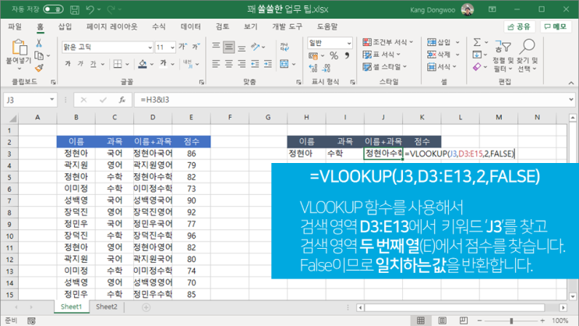Viewport: 579px width, 326px height.
Task: Open the File (파일) tab
Action: pos(15,27)
